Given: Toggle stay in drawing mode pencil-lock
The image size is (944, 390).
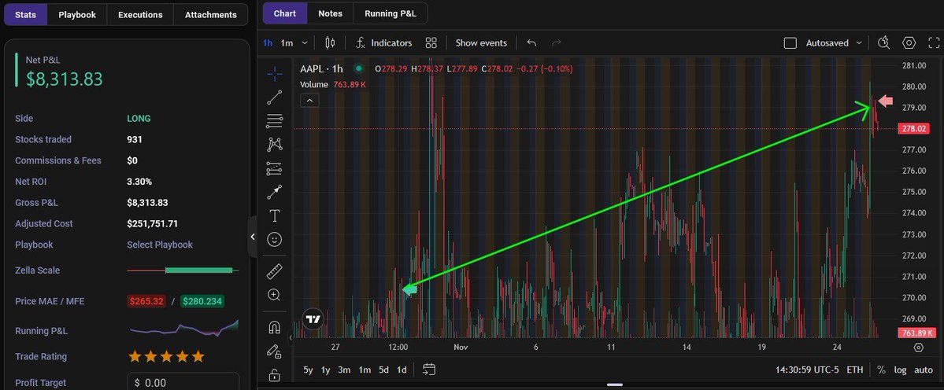Looking at the screenshot, I should click(275, 351).
